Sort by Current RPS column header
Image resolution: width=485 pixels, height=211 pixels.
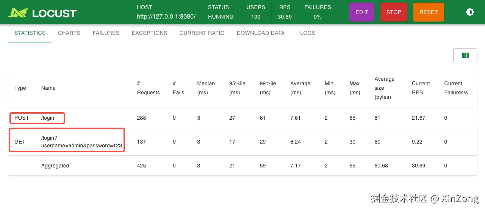point(421,88)
